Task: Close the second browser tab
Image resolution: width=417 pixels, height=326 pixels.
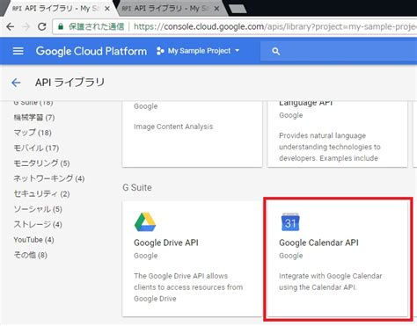Action: coord(216,9)
